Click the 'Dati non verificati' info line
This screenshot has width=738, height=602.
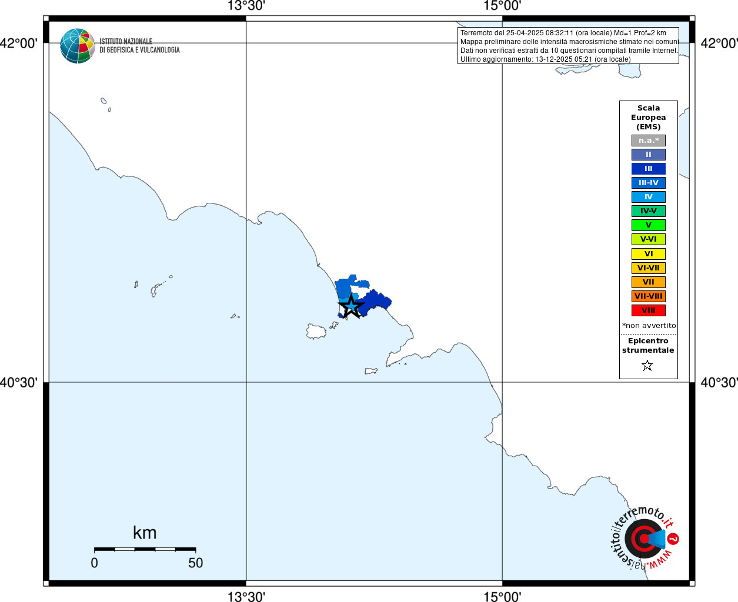(569, 51)
